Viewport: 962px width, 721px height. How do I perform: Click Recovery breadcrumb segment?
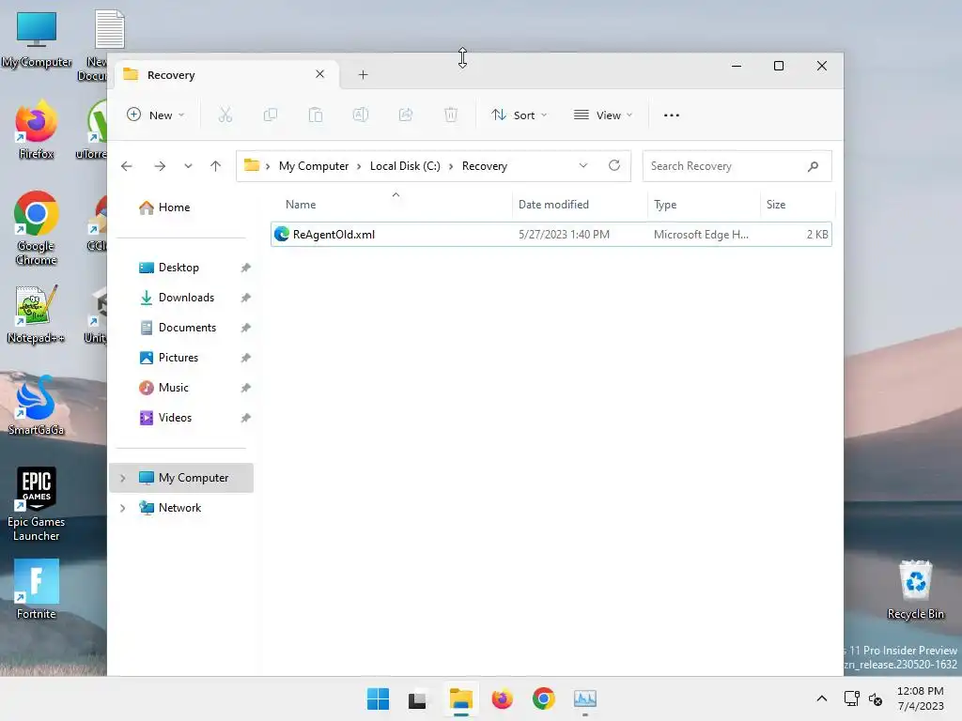point(485,166)
